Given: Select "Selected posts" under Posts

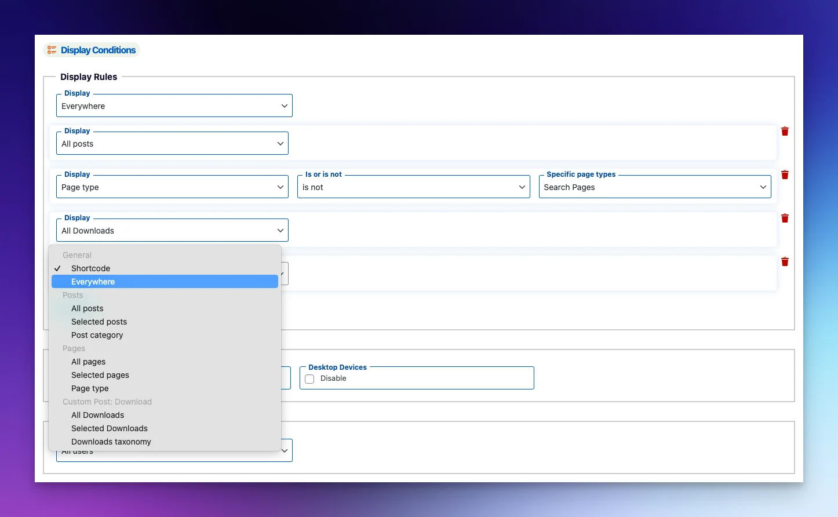Looking at the screenshot, I should [x=99, y=322].
